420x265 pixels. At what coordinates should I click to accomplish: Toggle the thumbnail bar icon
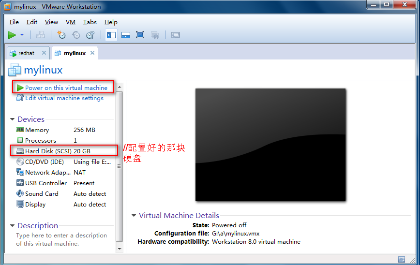click(126, 35)
